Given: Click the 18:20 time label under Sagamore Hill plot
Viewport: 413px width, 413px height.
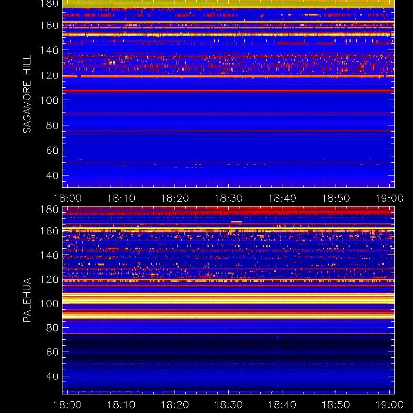Looking at the screenshot, I should 175,198.
